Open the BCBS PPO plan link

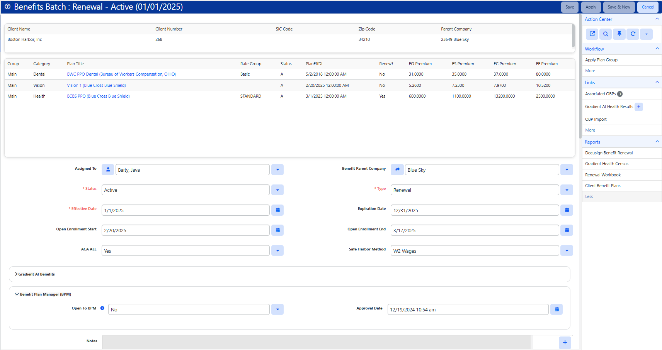pyautogui.click(x=98, y=96)
